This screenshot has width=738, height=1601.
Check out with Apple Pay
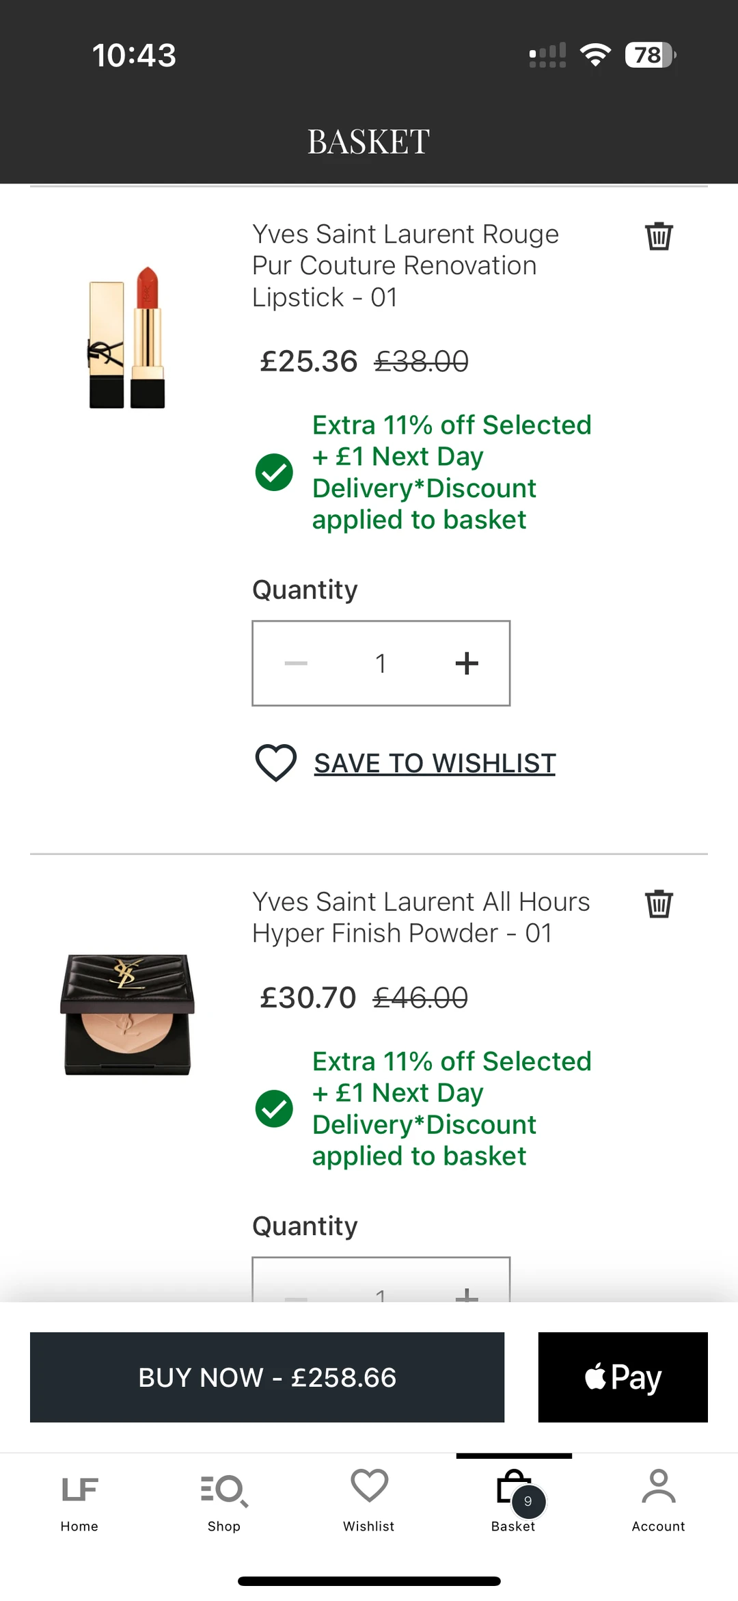click(623, 1377)
